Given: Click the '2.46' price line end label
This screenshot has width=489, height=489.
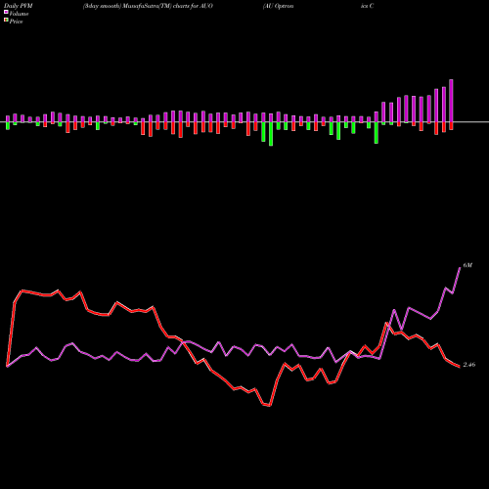Looking at the screenshot, I should 469,365.
